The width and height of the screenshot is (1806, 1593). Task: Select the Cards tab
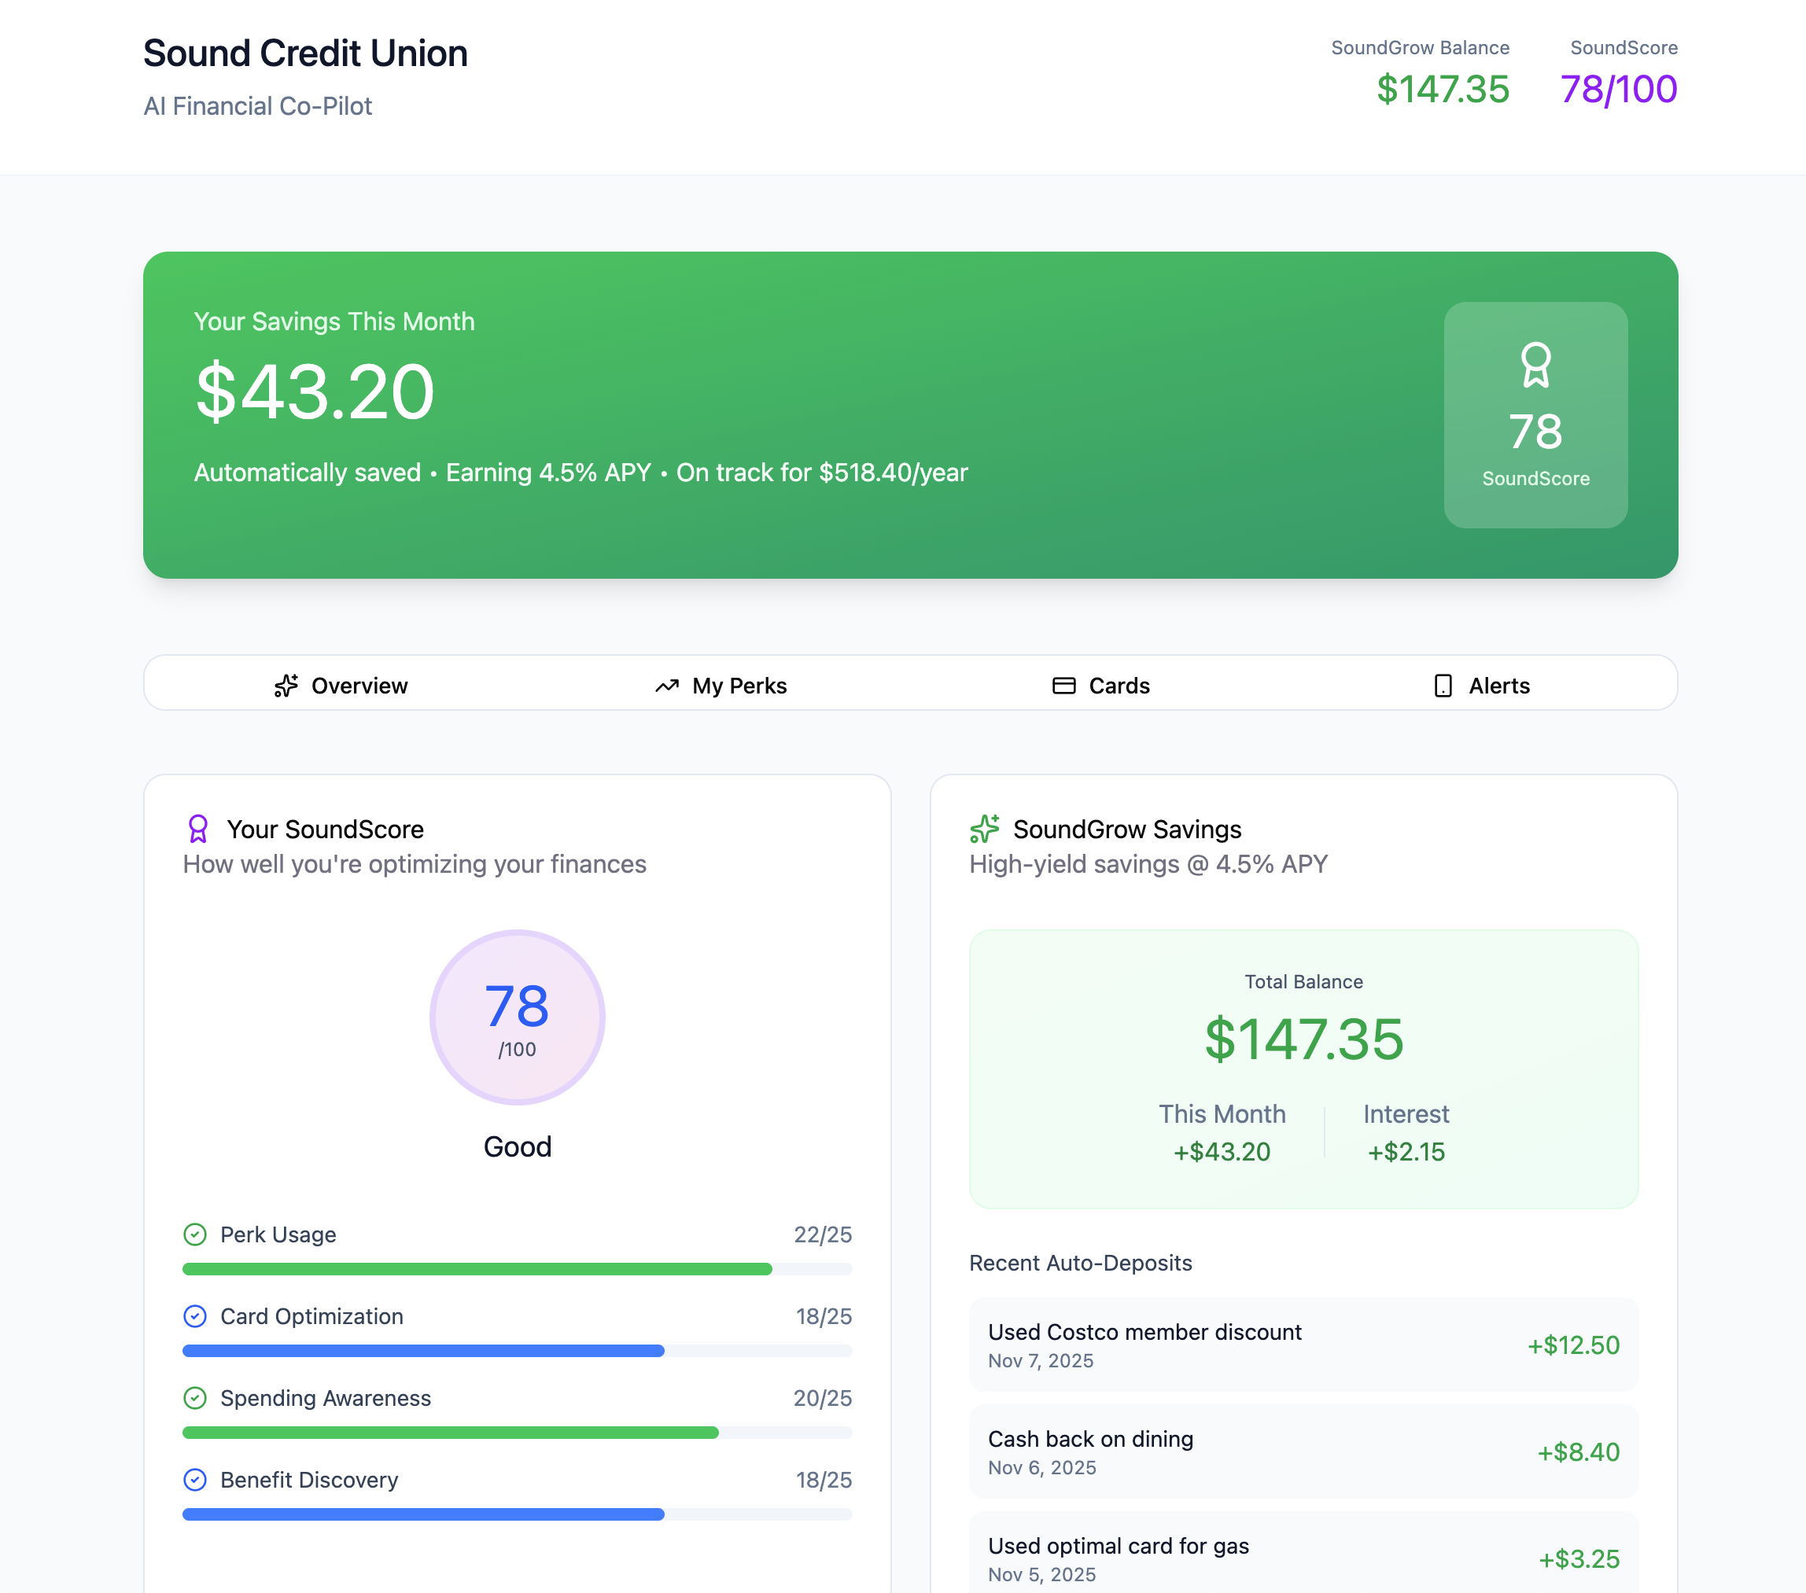(1101, 686)
